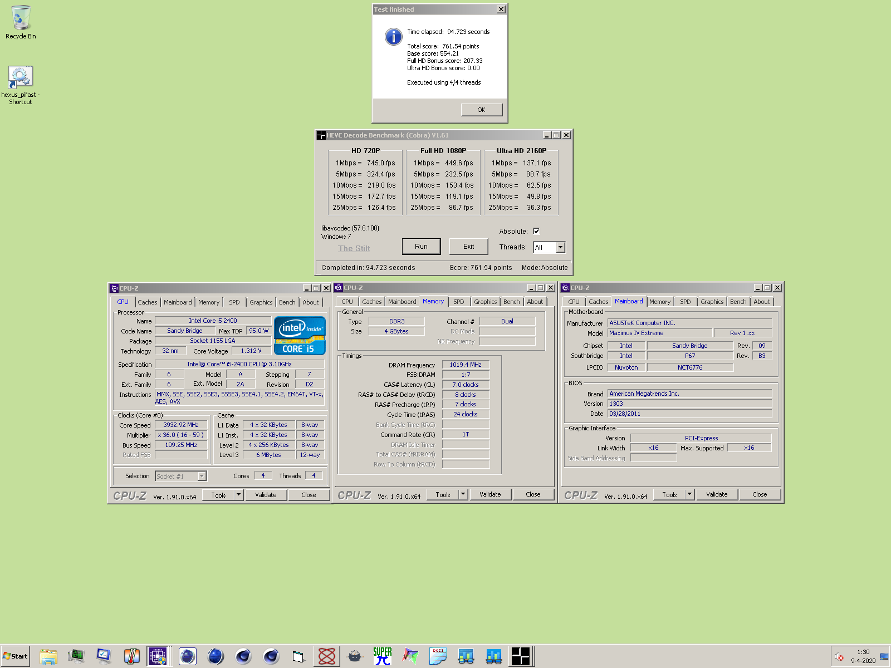Click Tools button in left CPU-Z window
Viewport: 891px width, 668px height.
(x=218, y=495)
